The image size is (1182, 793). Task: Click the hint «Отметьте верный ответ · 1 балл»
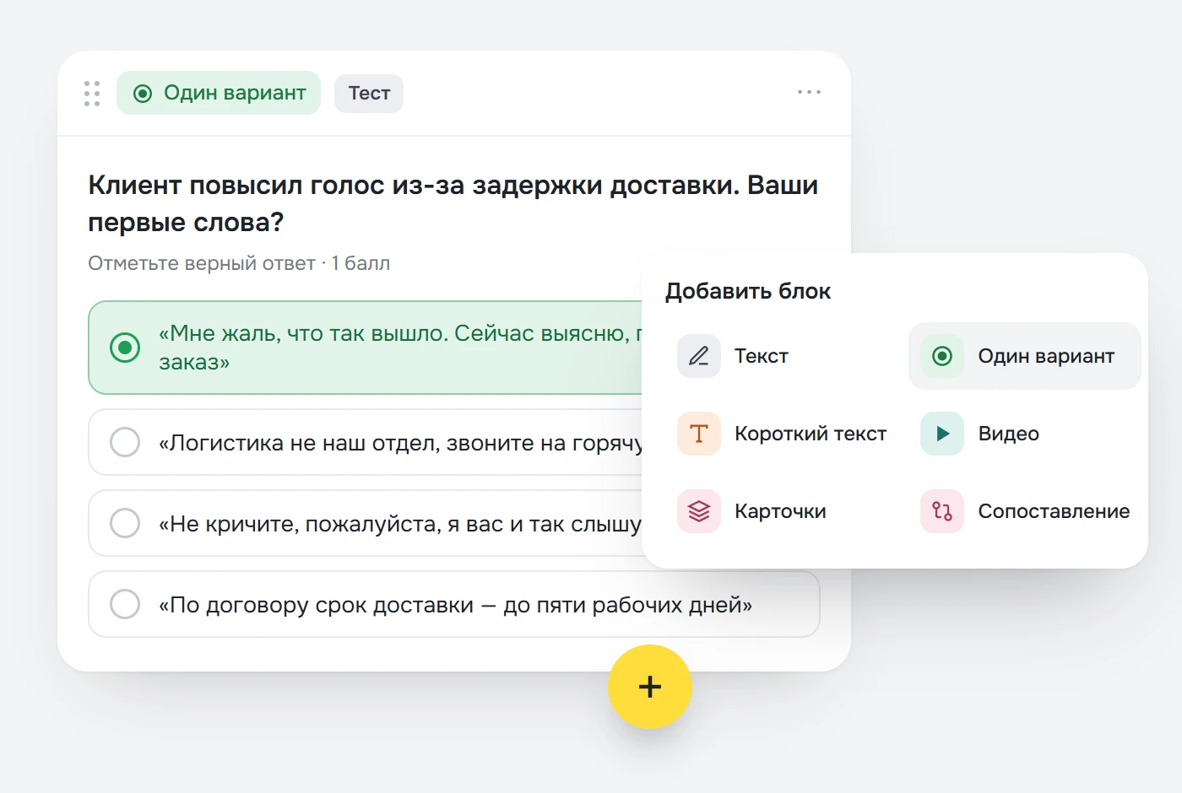point(239,263)
